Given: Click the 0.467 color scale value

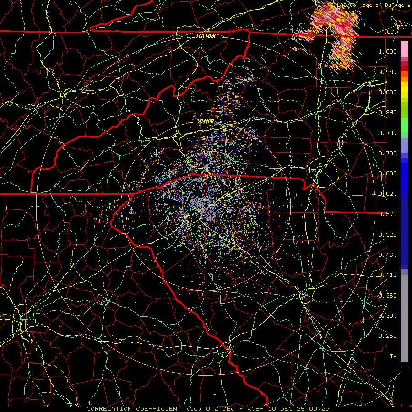Looking at the screenshot, I should 388,255.
